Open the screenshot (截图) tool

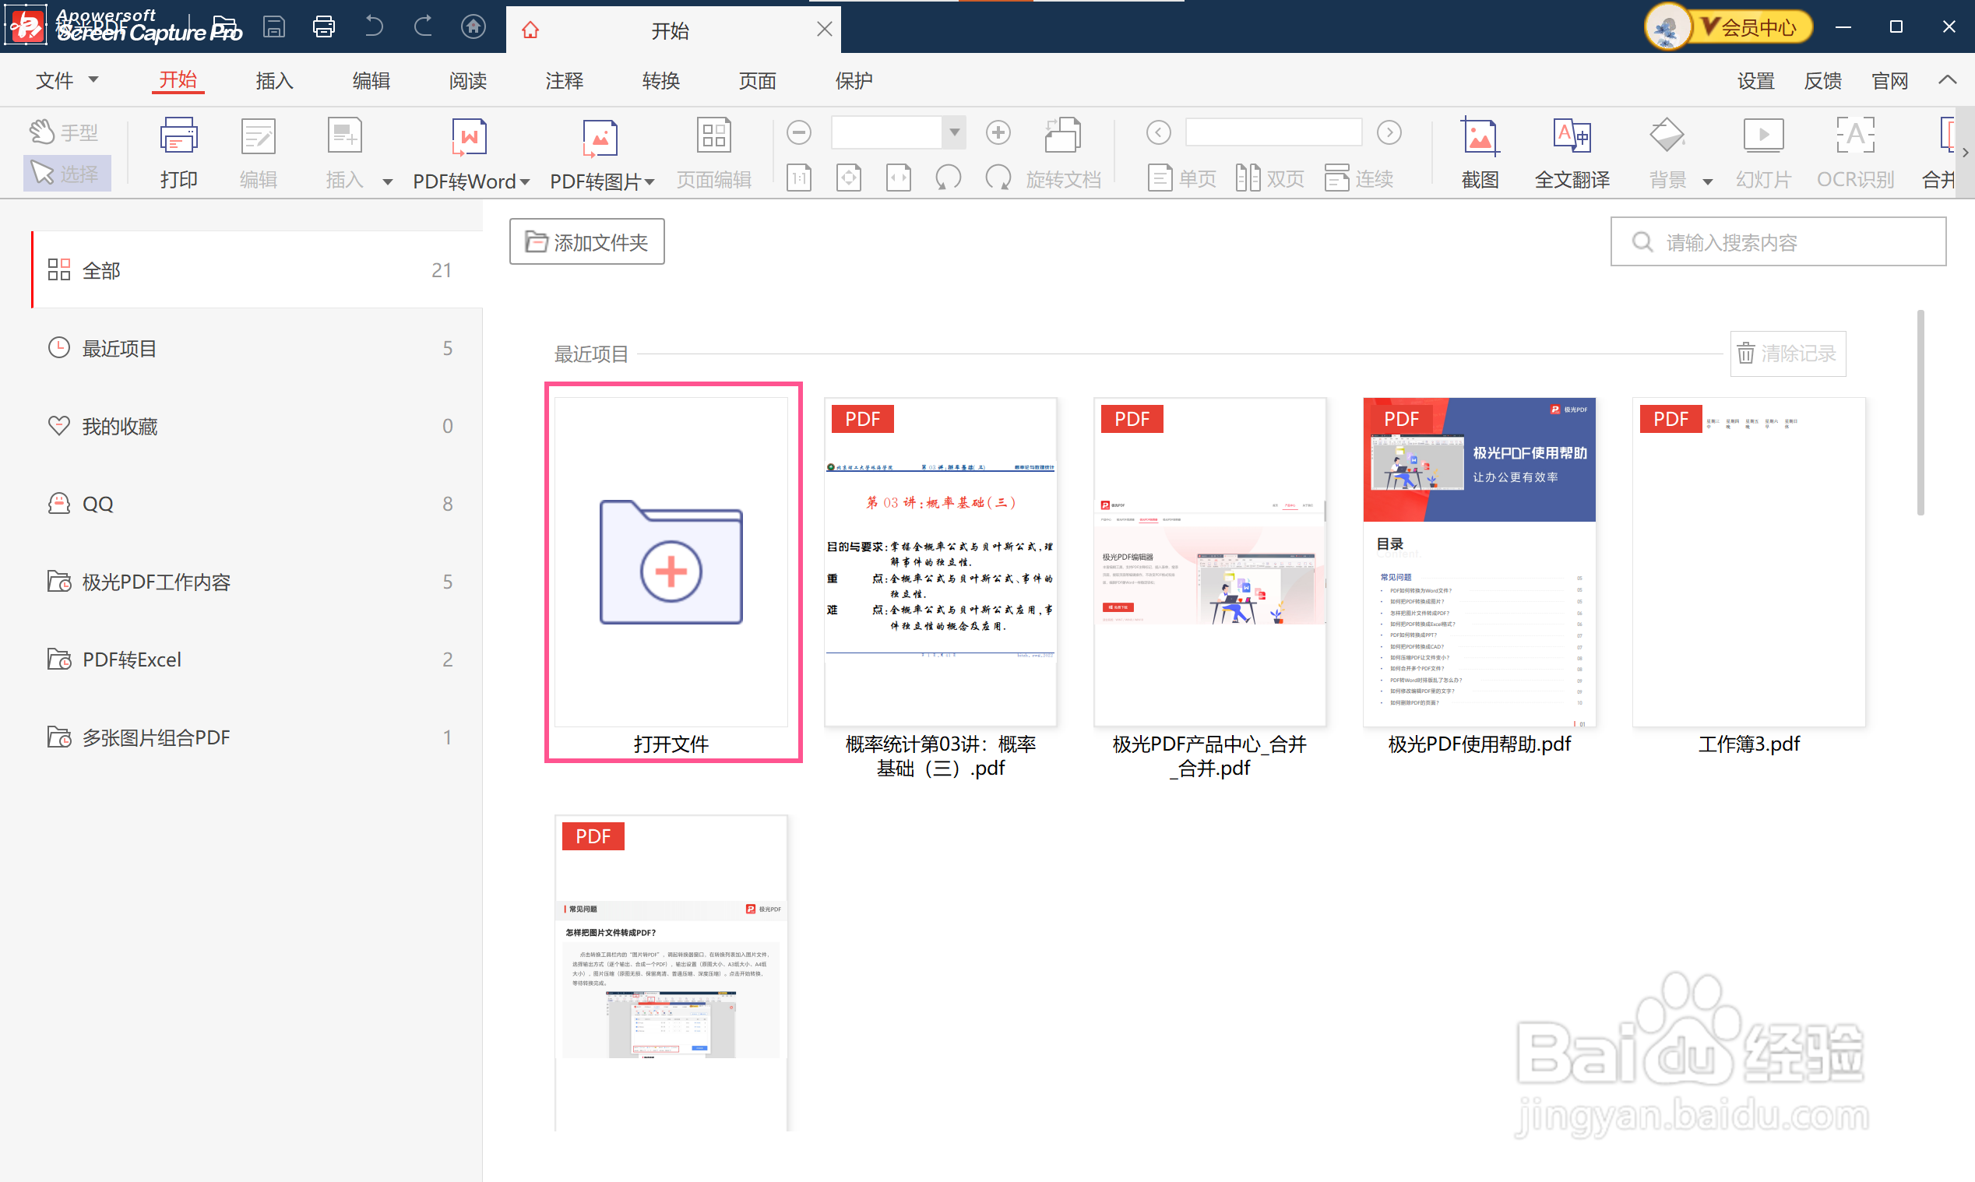coord(1479,137)
